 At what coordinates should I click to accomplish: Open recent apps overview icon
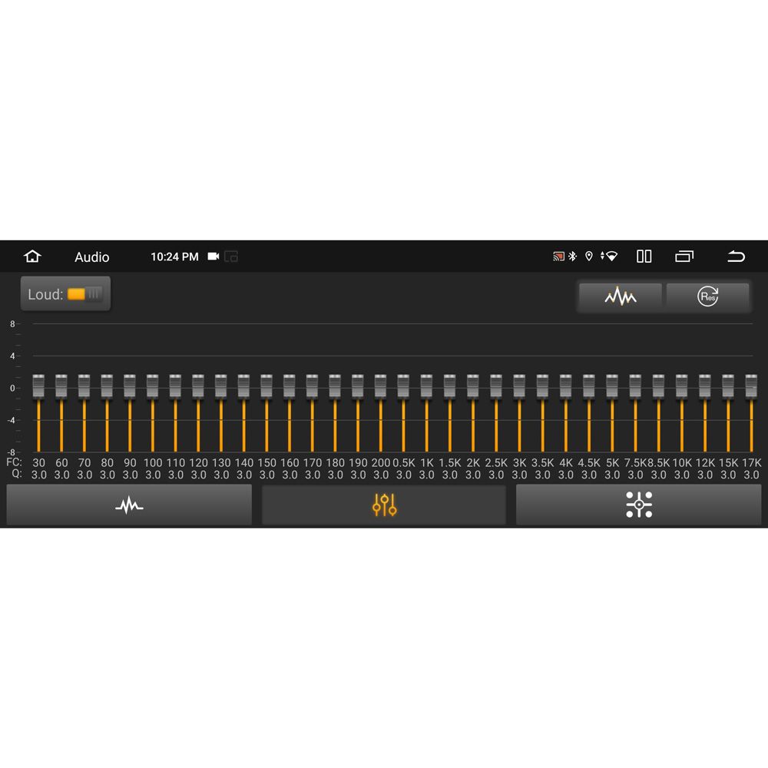(x=684, y=257)
